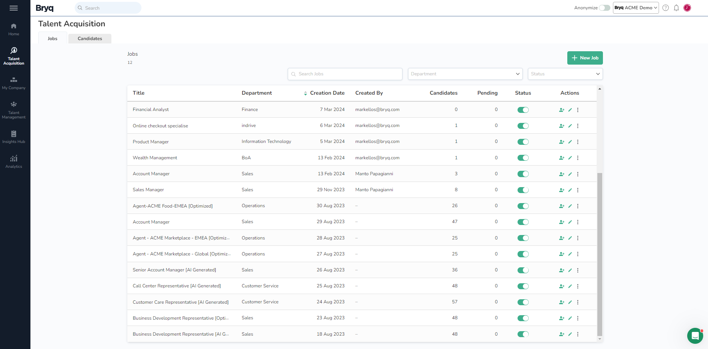Open the Status filter dropdown

[565, 74]
